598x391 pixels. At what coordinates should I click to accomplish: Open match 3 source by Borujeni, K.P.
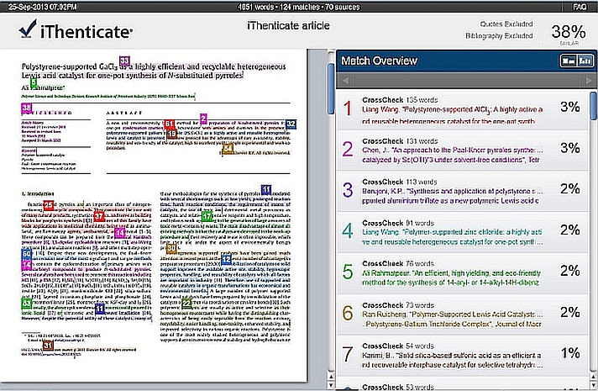(462, 192)
